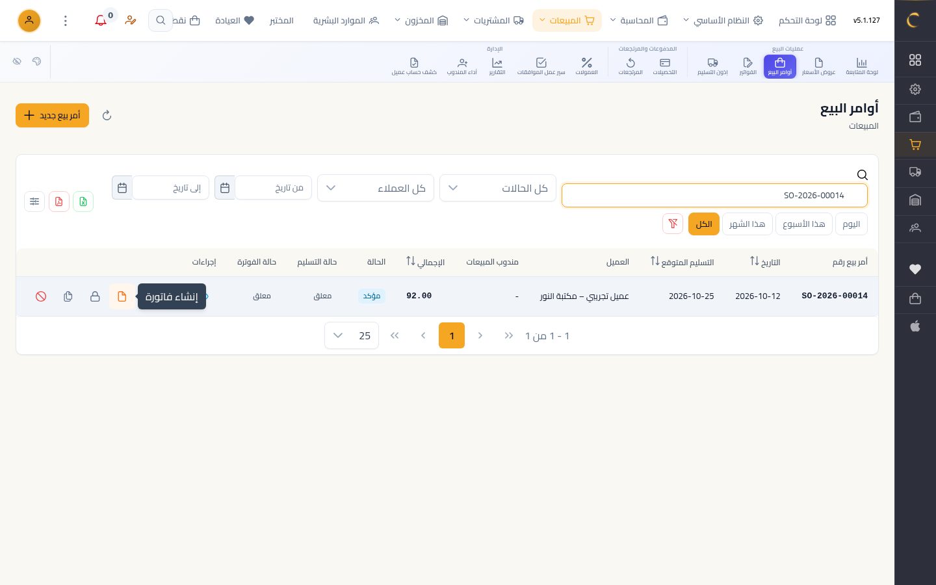936x585 pixels.
Task: Open the heart icon in the sidebar
Action: click(x=915, y=269)
